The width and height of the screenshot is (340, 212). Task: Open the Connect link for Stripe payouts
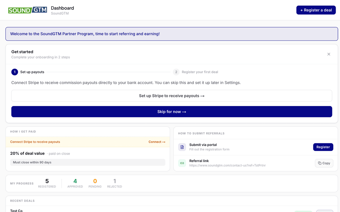[157, 142]
